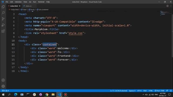
Task: Open the Accounts menu icon
Action: (x=3, y=80)
